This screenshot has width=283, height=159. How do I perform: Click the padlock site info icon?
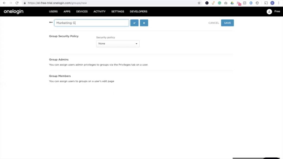[x=25, y=3]
